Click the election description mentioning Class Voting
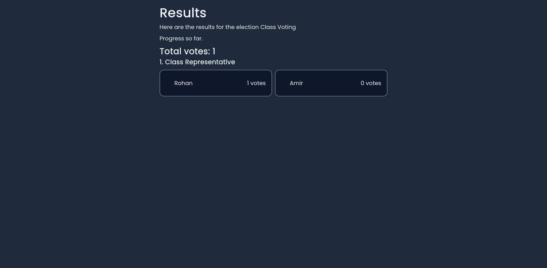The image size is (547, 268). 228,27
